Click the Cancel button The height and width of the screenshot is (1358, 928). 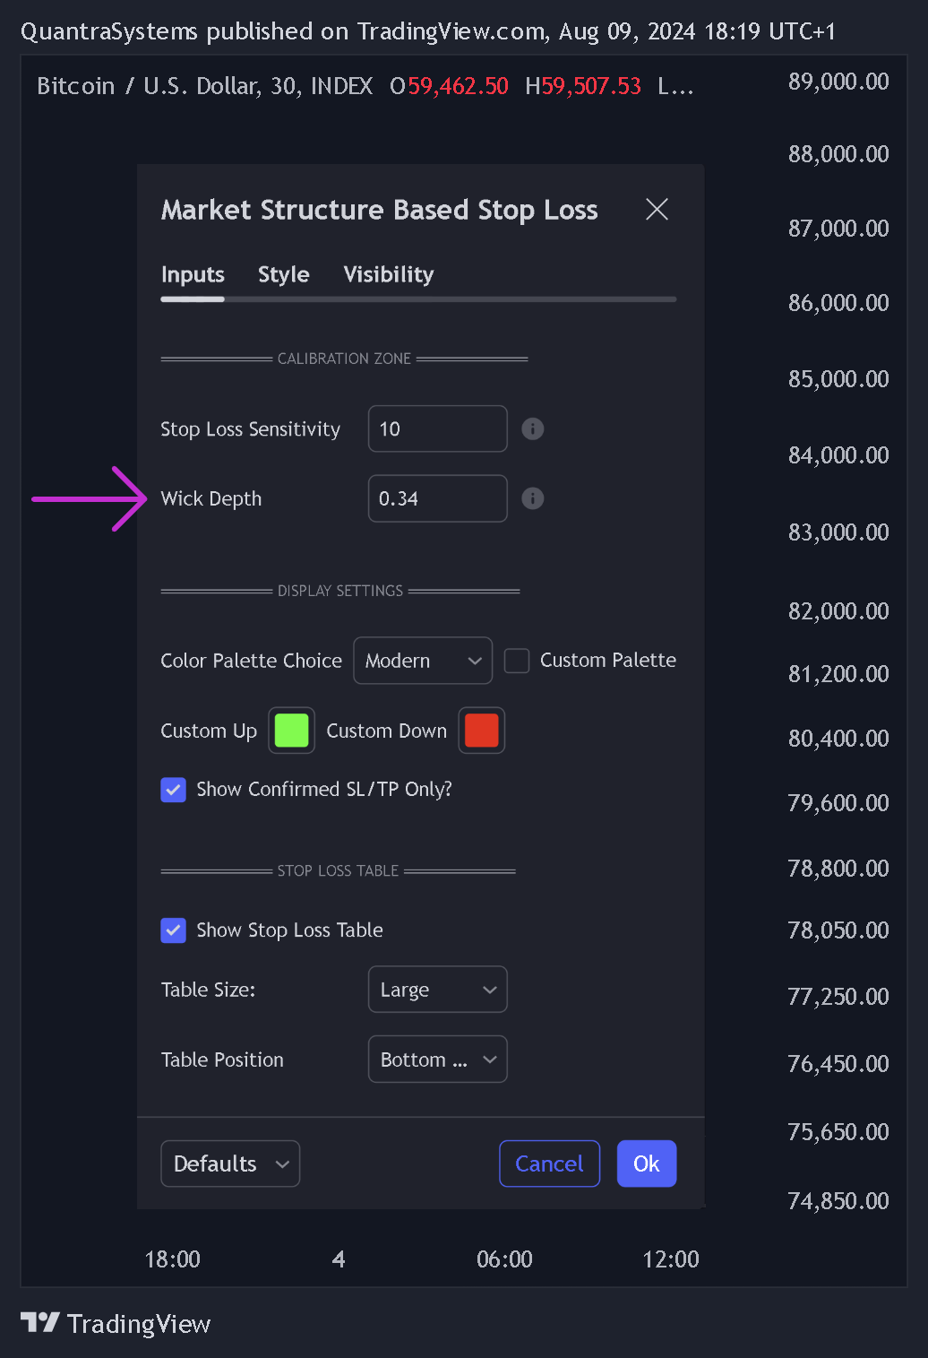pyautogui.click(x=549, y=1163)
